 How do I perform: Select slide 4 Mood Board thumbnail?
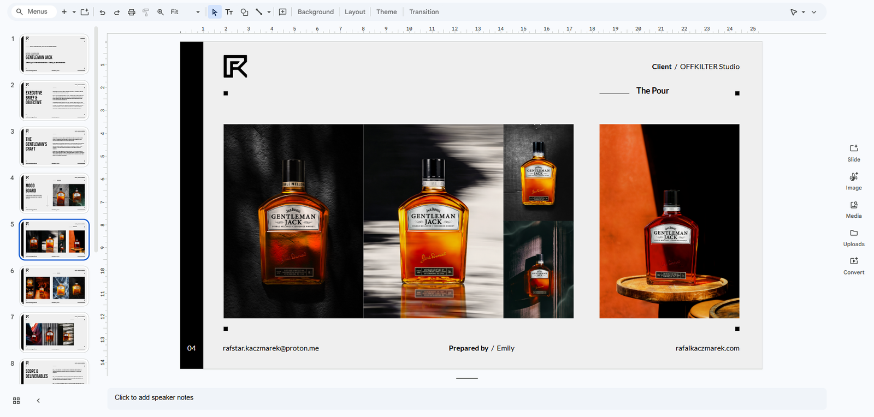(54, 193)
